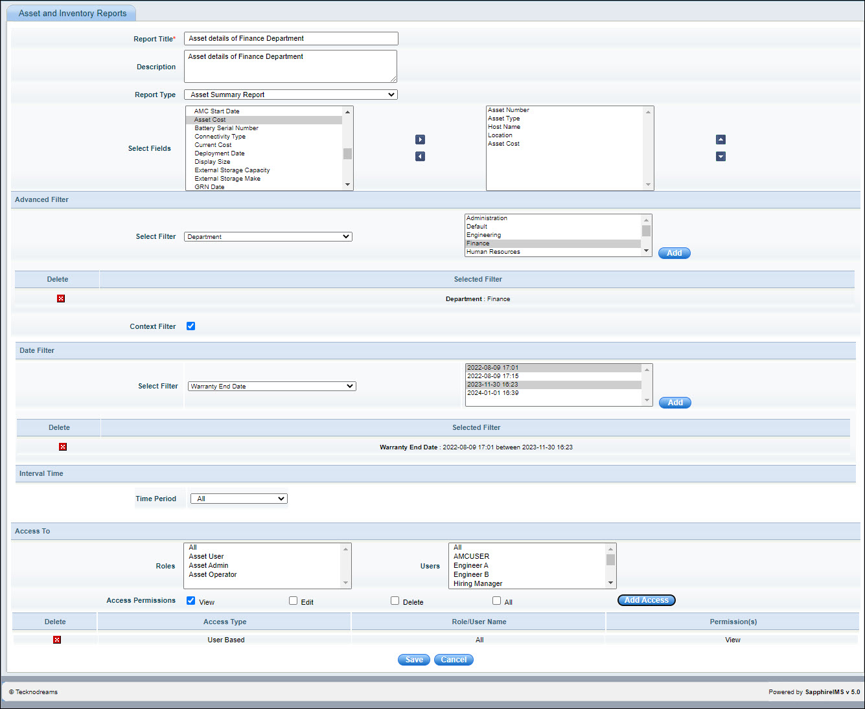The height and width of the screenshot is (709, 865).
Task: Open the Asset and Inventory Reports tab
Action: (73, 13)
